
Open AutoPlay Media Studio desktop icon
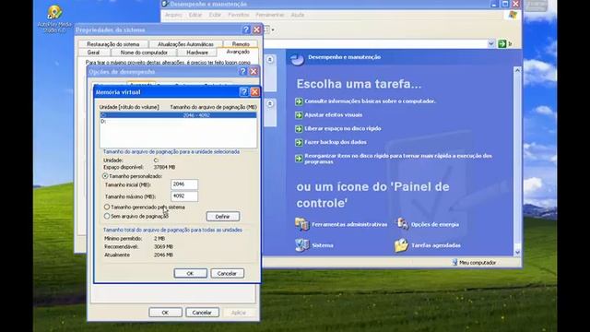54,12
